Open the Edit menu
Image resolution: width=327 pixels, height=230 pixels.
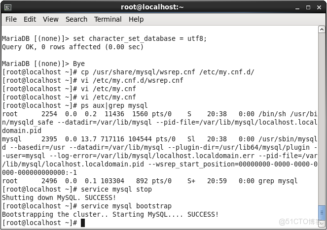pos(30,19)
